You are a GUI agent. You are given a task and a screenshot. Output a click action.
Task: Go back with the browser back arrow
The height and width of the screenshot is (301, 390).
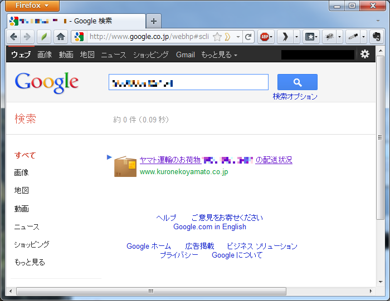tap(13, 37)
